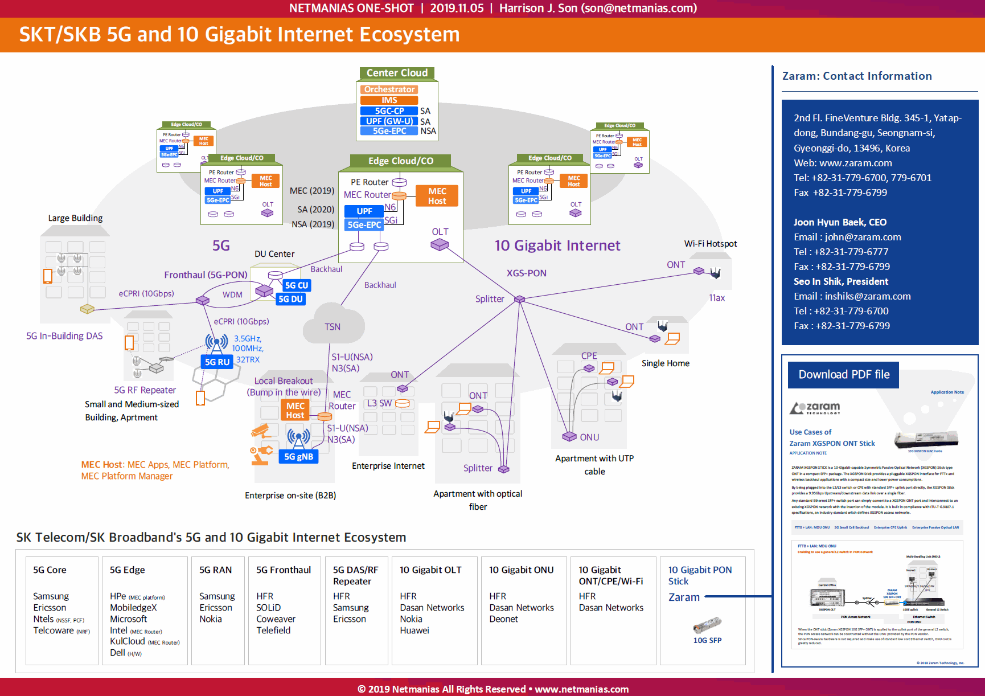The image size is (985, 696).
Task: Click the UPF (GW-U) box in Center Cloud
Action: click(x=389, y=121)
